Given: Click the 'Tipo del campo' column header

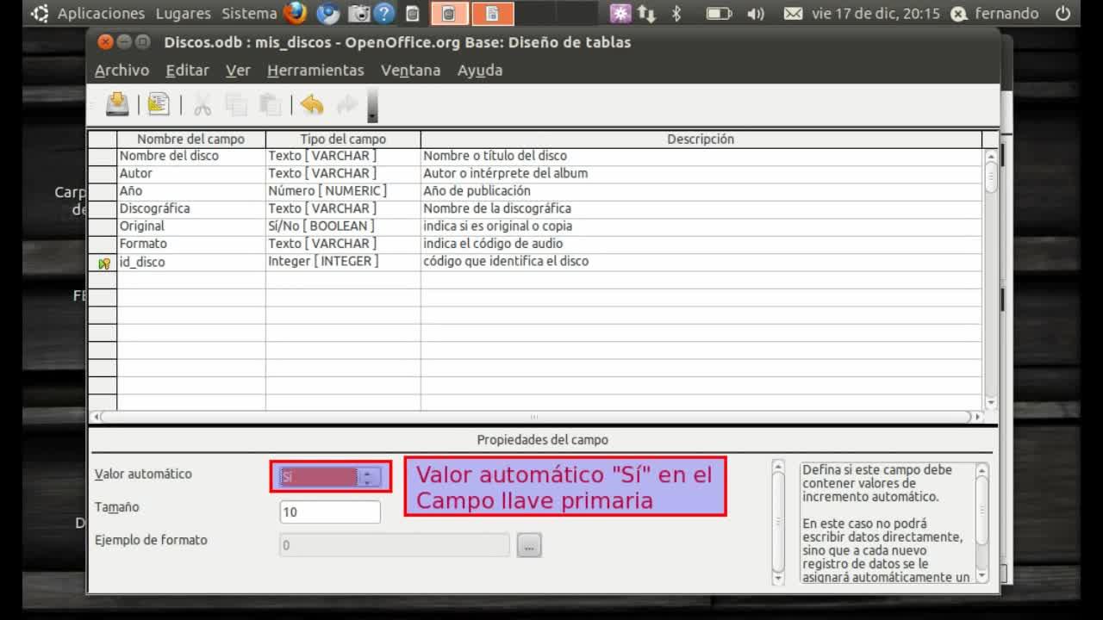Looking at the screenshot, I should [343, 139].
